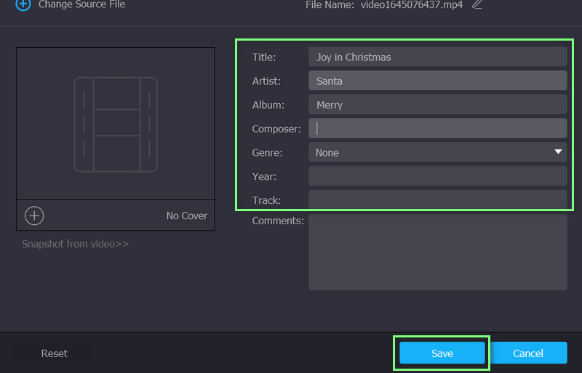Click the plus icon beside Change Source File
Viewport: 582px width, 373px height.
coord(23,4)
